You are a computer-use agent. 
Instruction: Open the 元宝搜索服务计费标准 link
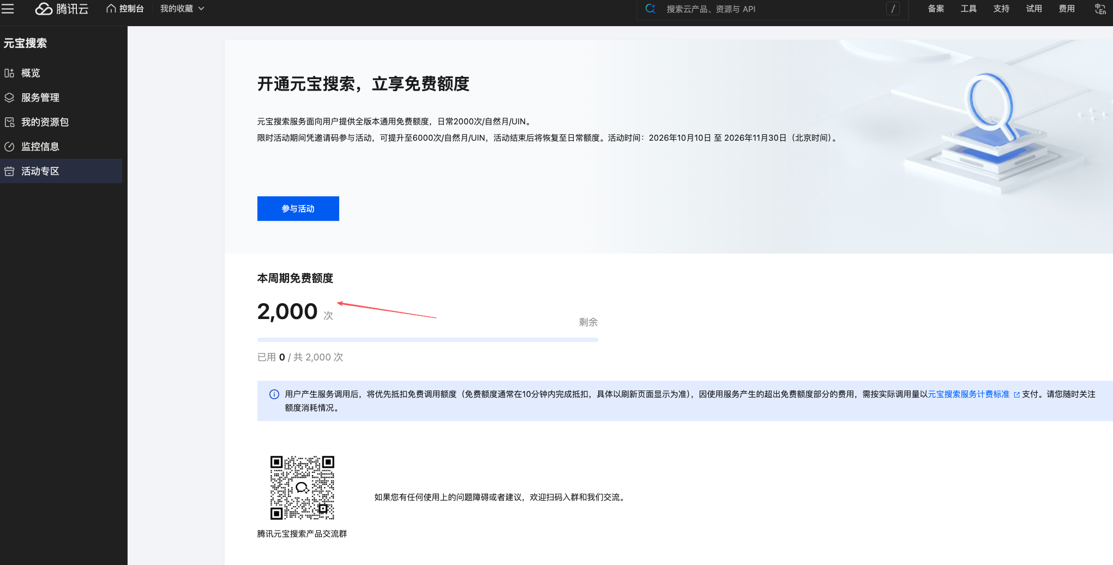[x=968, y=394]
